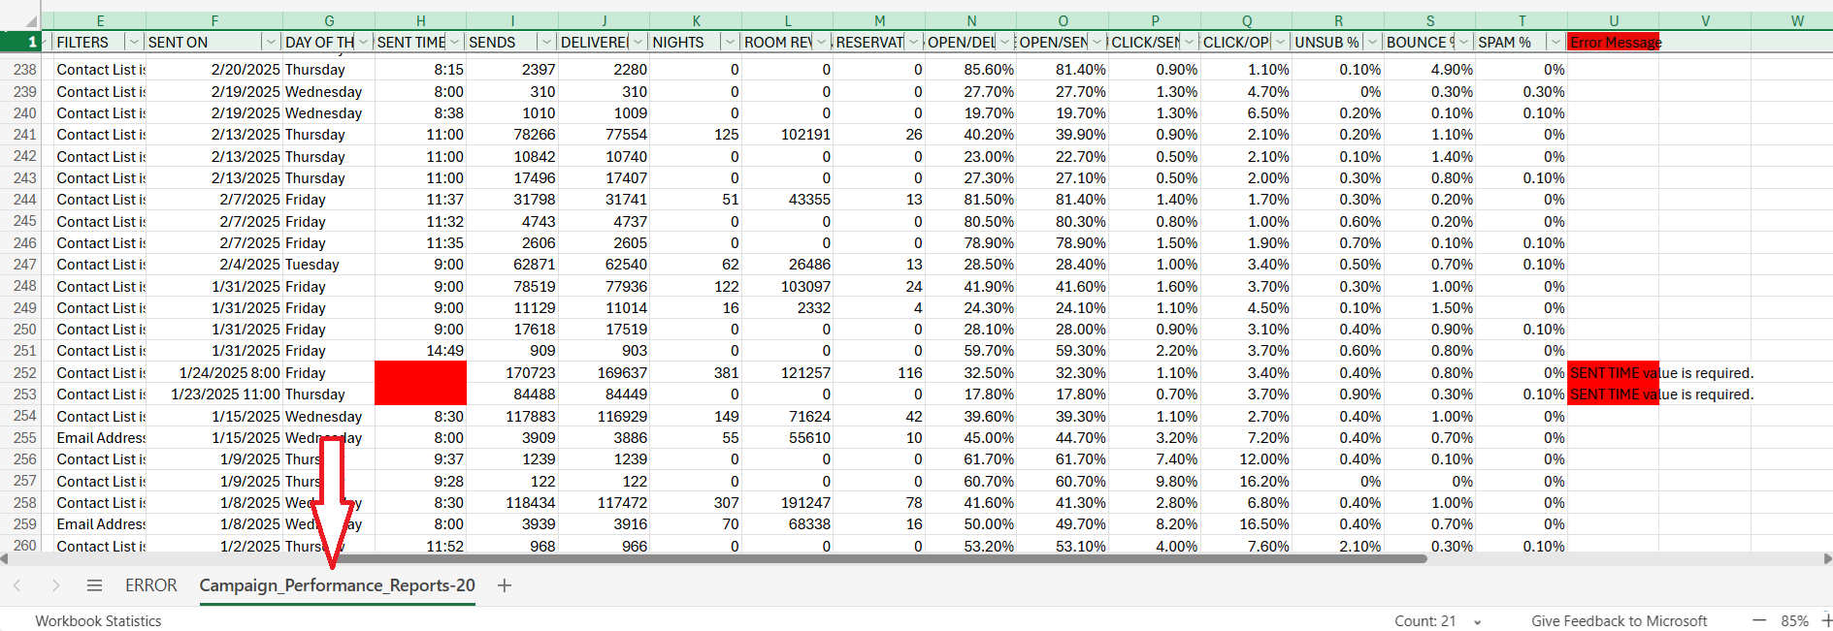This screenshot has width=1833, height=631.
Task: Go to the next sheet arrow
Action: pos(55,585)
